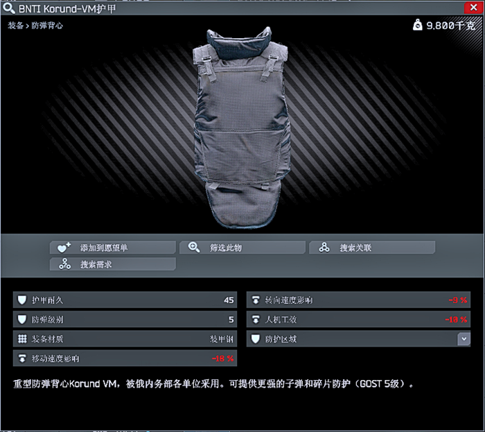Click the grid material icon beside 装备材质
The height and width of the screenshot is (432, 485).
22,339
